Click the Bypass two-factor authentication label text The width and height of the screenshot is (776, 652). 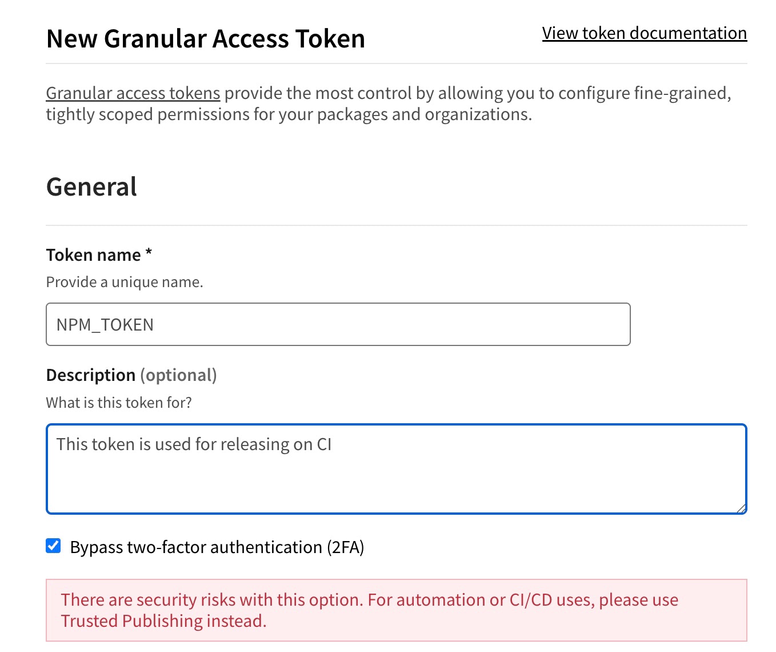click(x=195, y=547)
